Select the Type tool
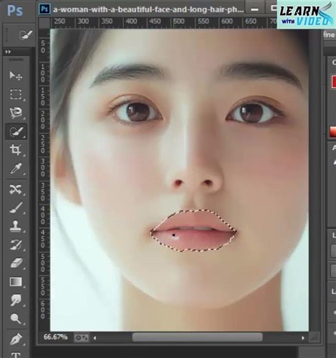 coord(16,355)
